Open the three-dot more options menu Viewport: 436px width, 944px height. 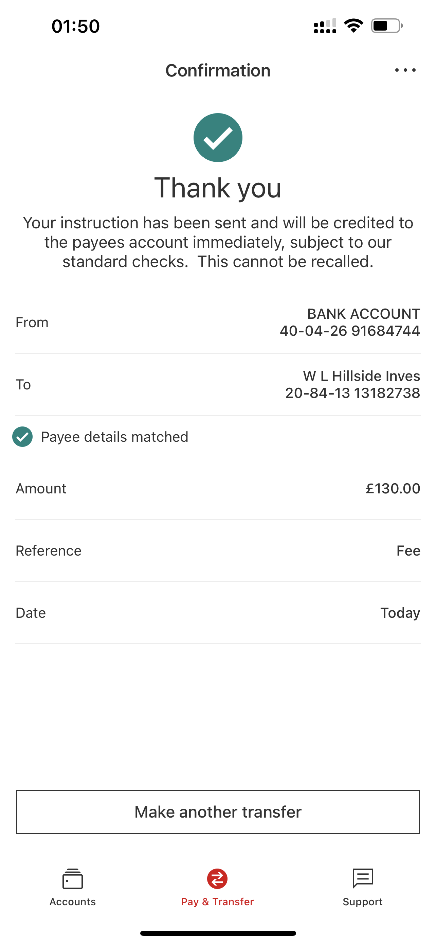click(405, 70)
